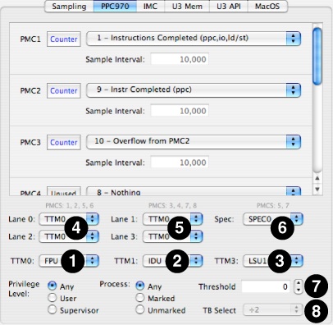Image resolution: width=333 pixels, height=325 pixels.
Task: Open the IMC tab
Action: coord(150,7)
